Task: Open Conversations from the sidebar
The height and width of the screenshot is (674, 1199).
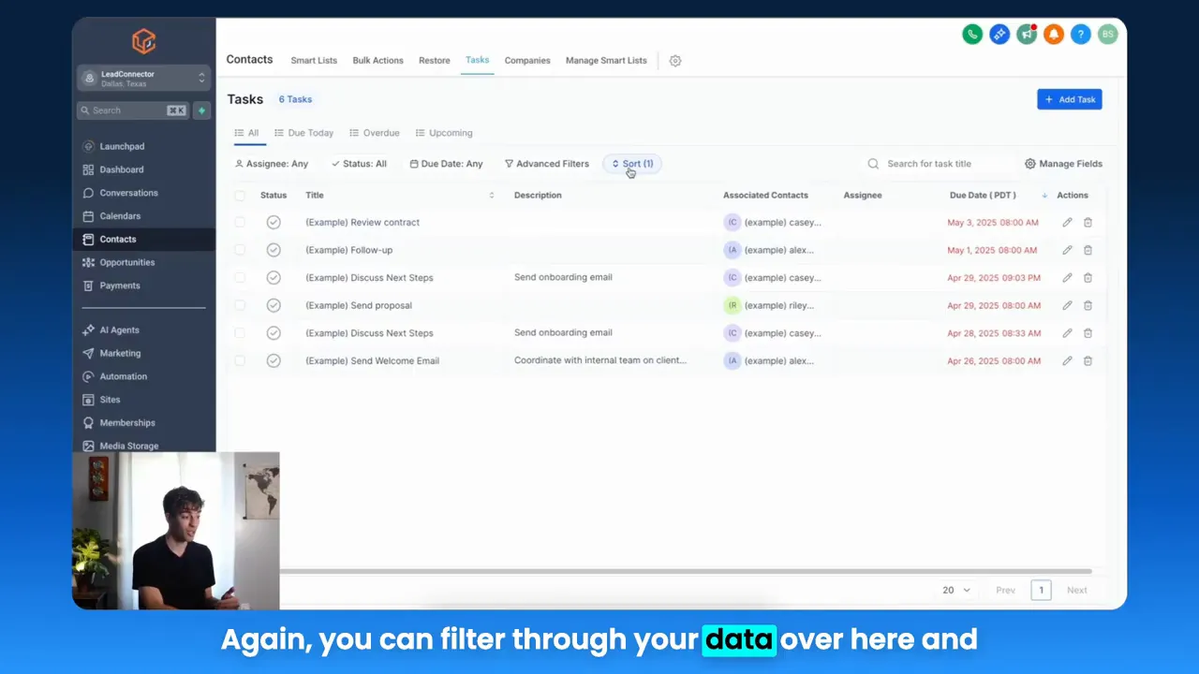Action: click(x=128, y=193)
